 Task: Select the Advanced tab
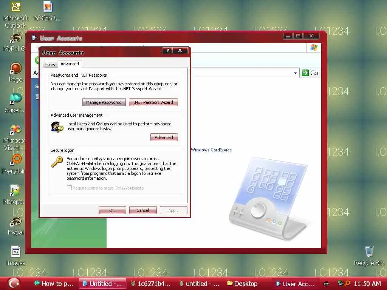tap(70, 64)
